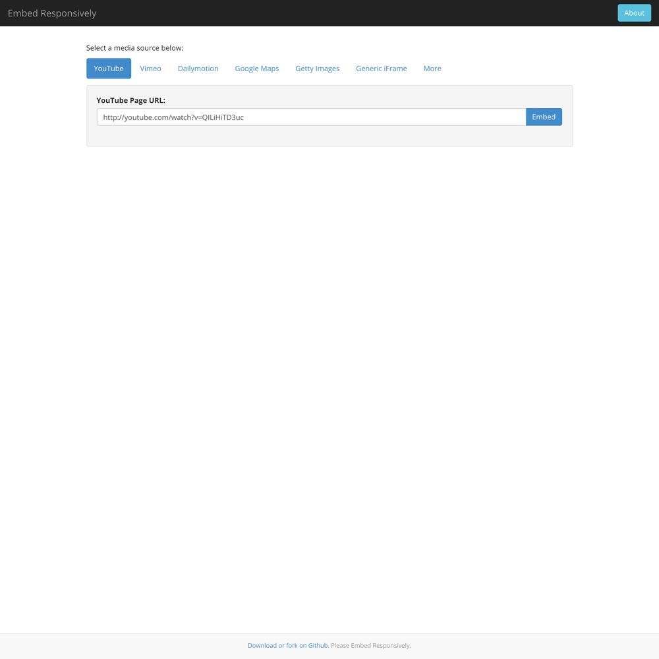Select the Getty Images tab
The image size is (659, 659).
coord(318,69)
